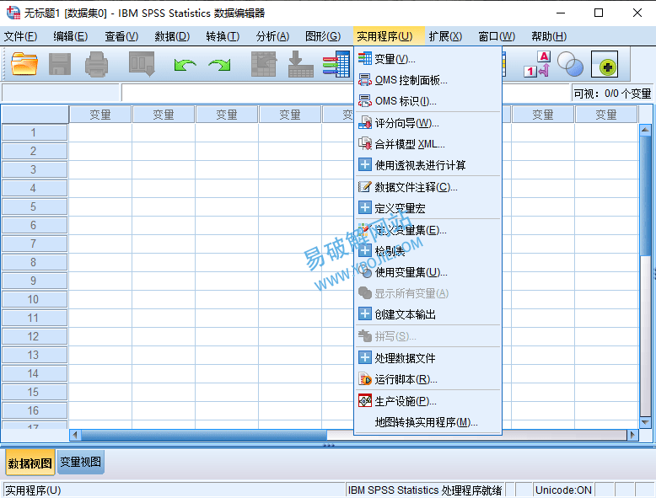656x498 pixels.
Task: Open the 图形(G) menu
Action: pos(323,36)
